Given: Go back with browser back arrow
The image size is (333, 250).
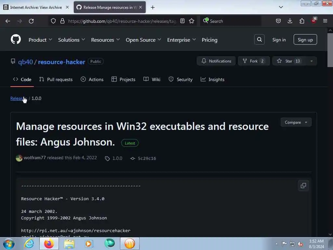Looking at the screenshot, I should tap(8, 21).
